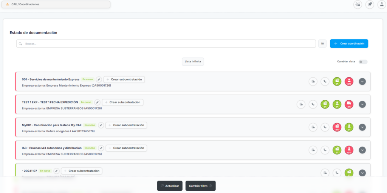This screenshot has width=387, height=193.
Task: Crear subcontratación for IA3 Pruebas coordination
Action: click(126, 148)
